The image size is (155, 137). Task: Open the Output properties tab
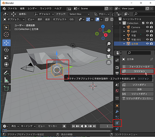click(117, 73)
